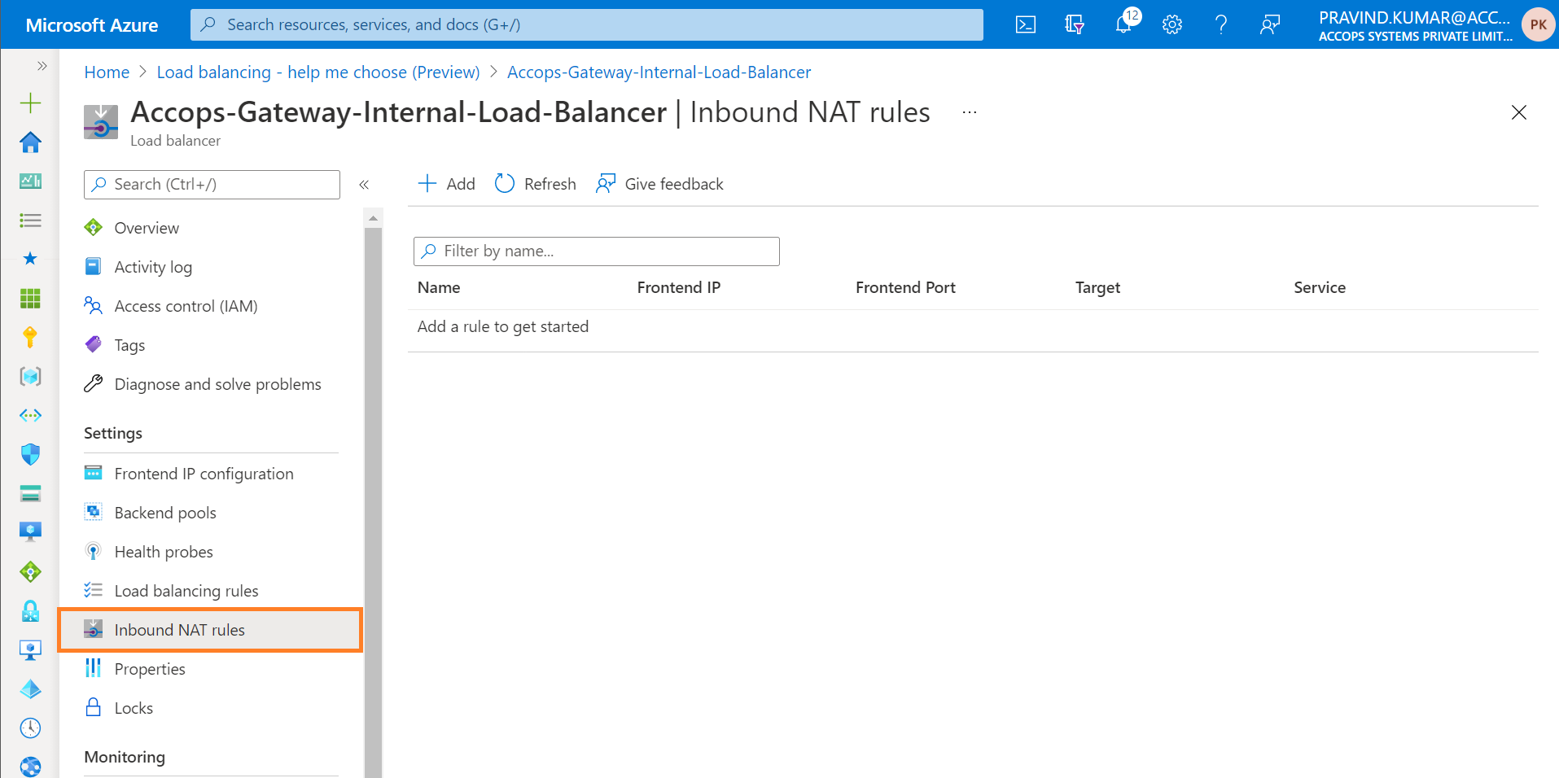The height and width of the screenshot is (778, 1559).
Task: Add a new inbound NAT rule
Action: [x=446, y=184]
